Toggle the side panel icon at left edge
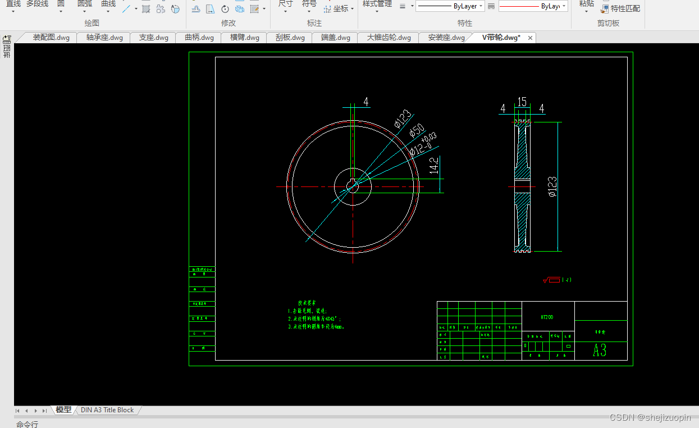The height and width of the screenshot is (428, 699). coord(7,39)
